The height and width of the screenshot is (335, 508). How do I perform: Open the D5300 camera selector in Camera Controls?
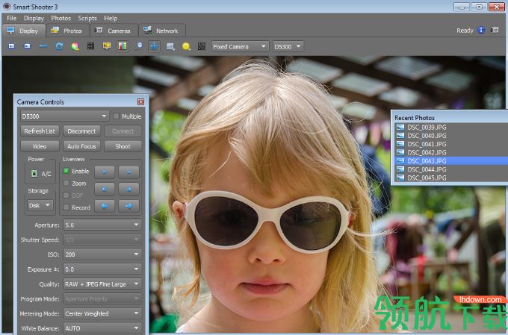[x=64, y=116]
